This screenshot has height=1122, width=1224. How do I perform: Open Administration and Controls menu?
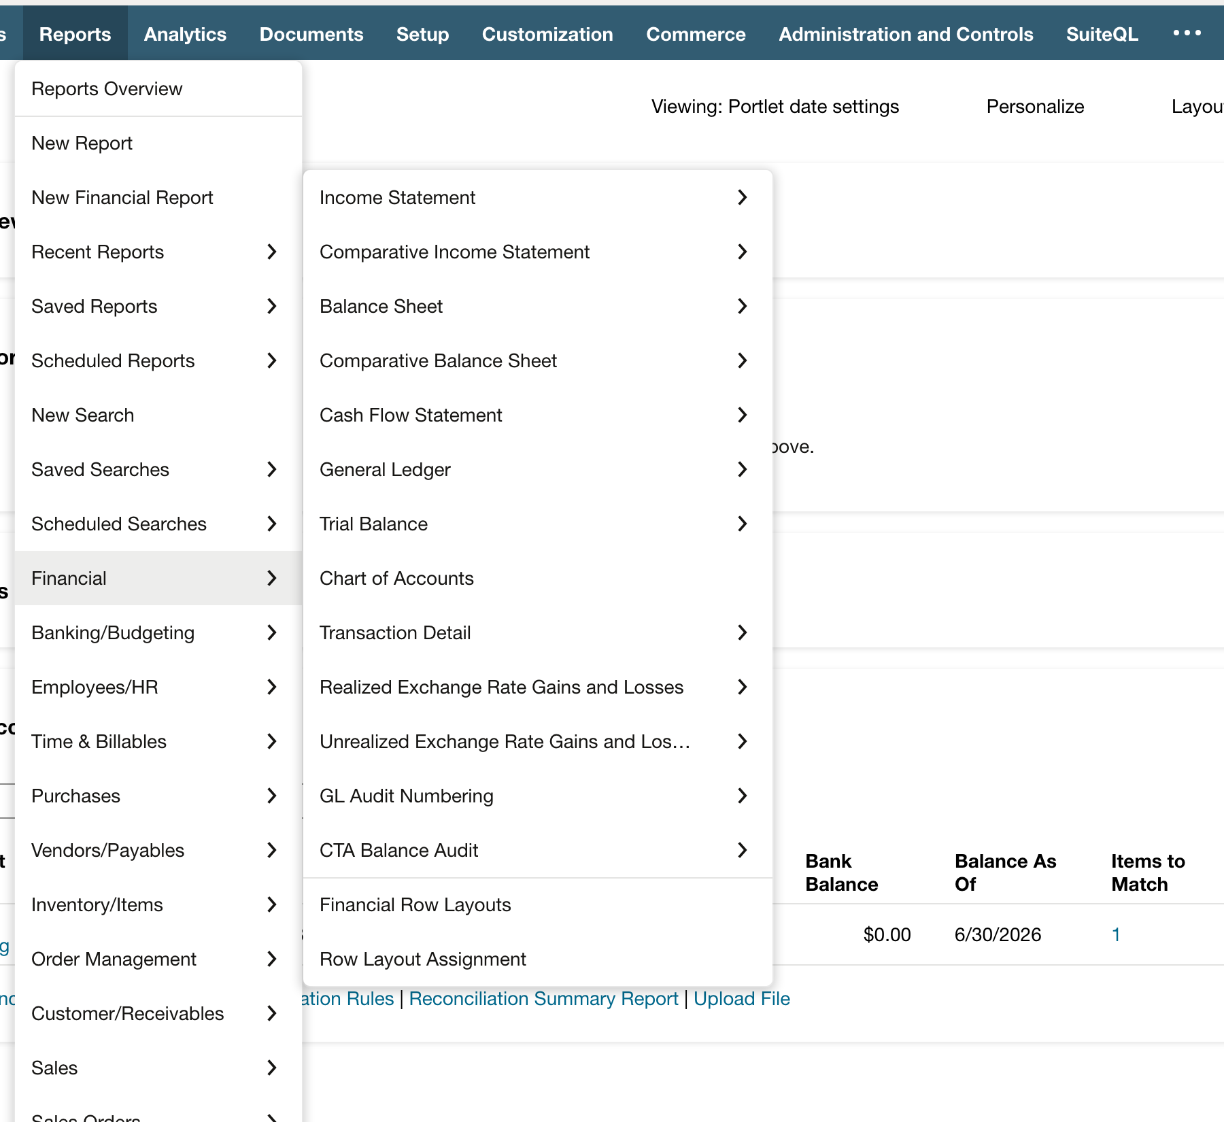pyautogui.click(x=906, y=34)
